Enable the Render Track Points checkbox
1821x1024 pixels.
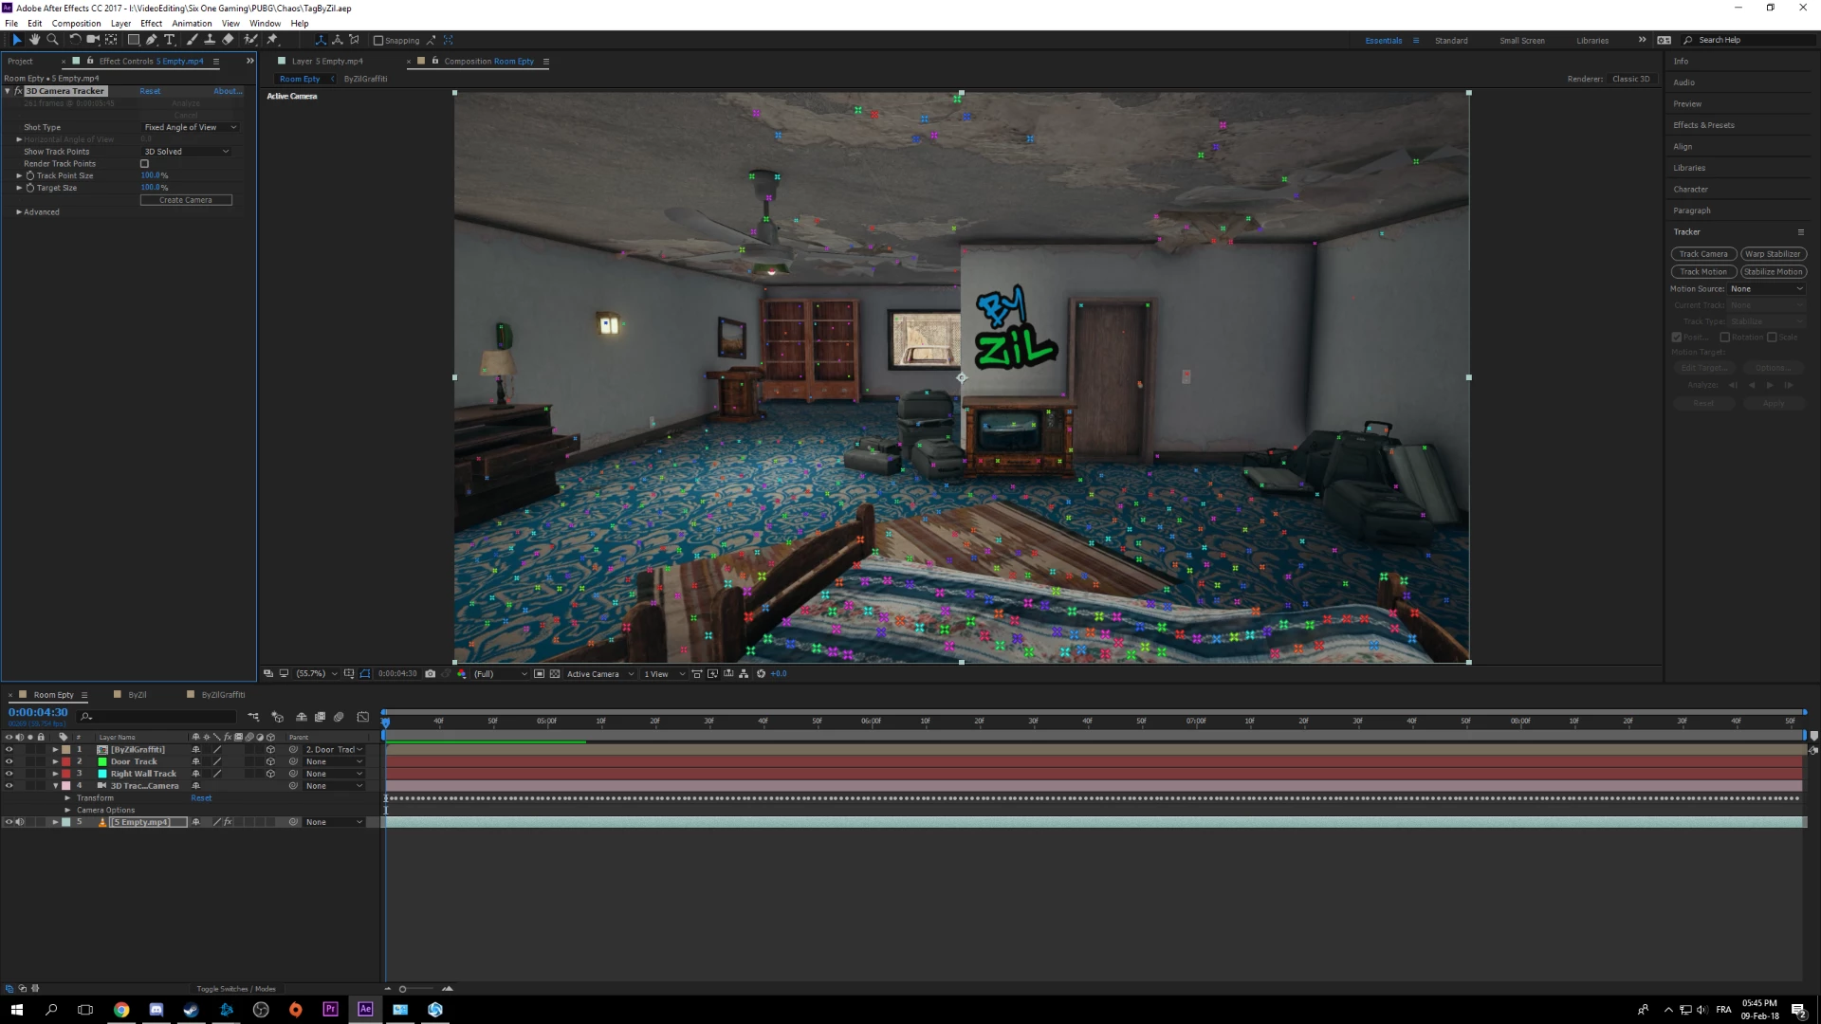tap(144, 164)
